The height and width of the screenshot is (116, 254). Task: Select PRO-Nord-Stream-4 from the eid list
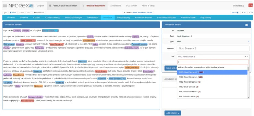(212, 92)
